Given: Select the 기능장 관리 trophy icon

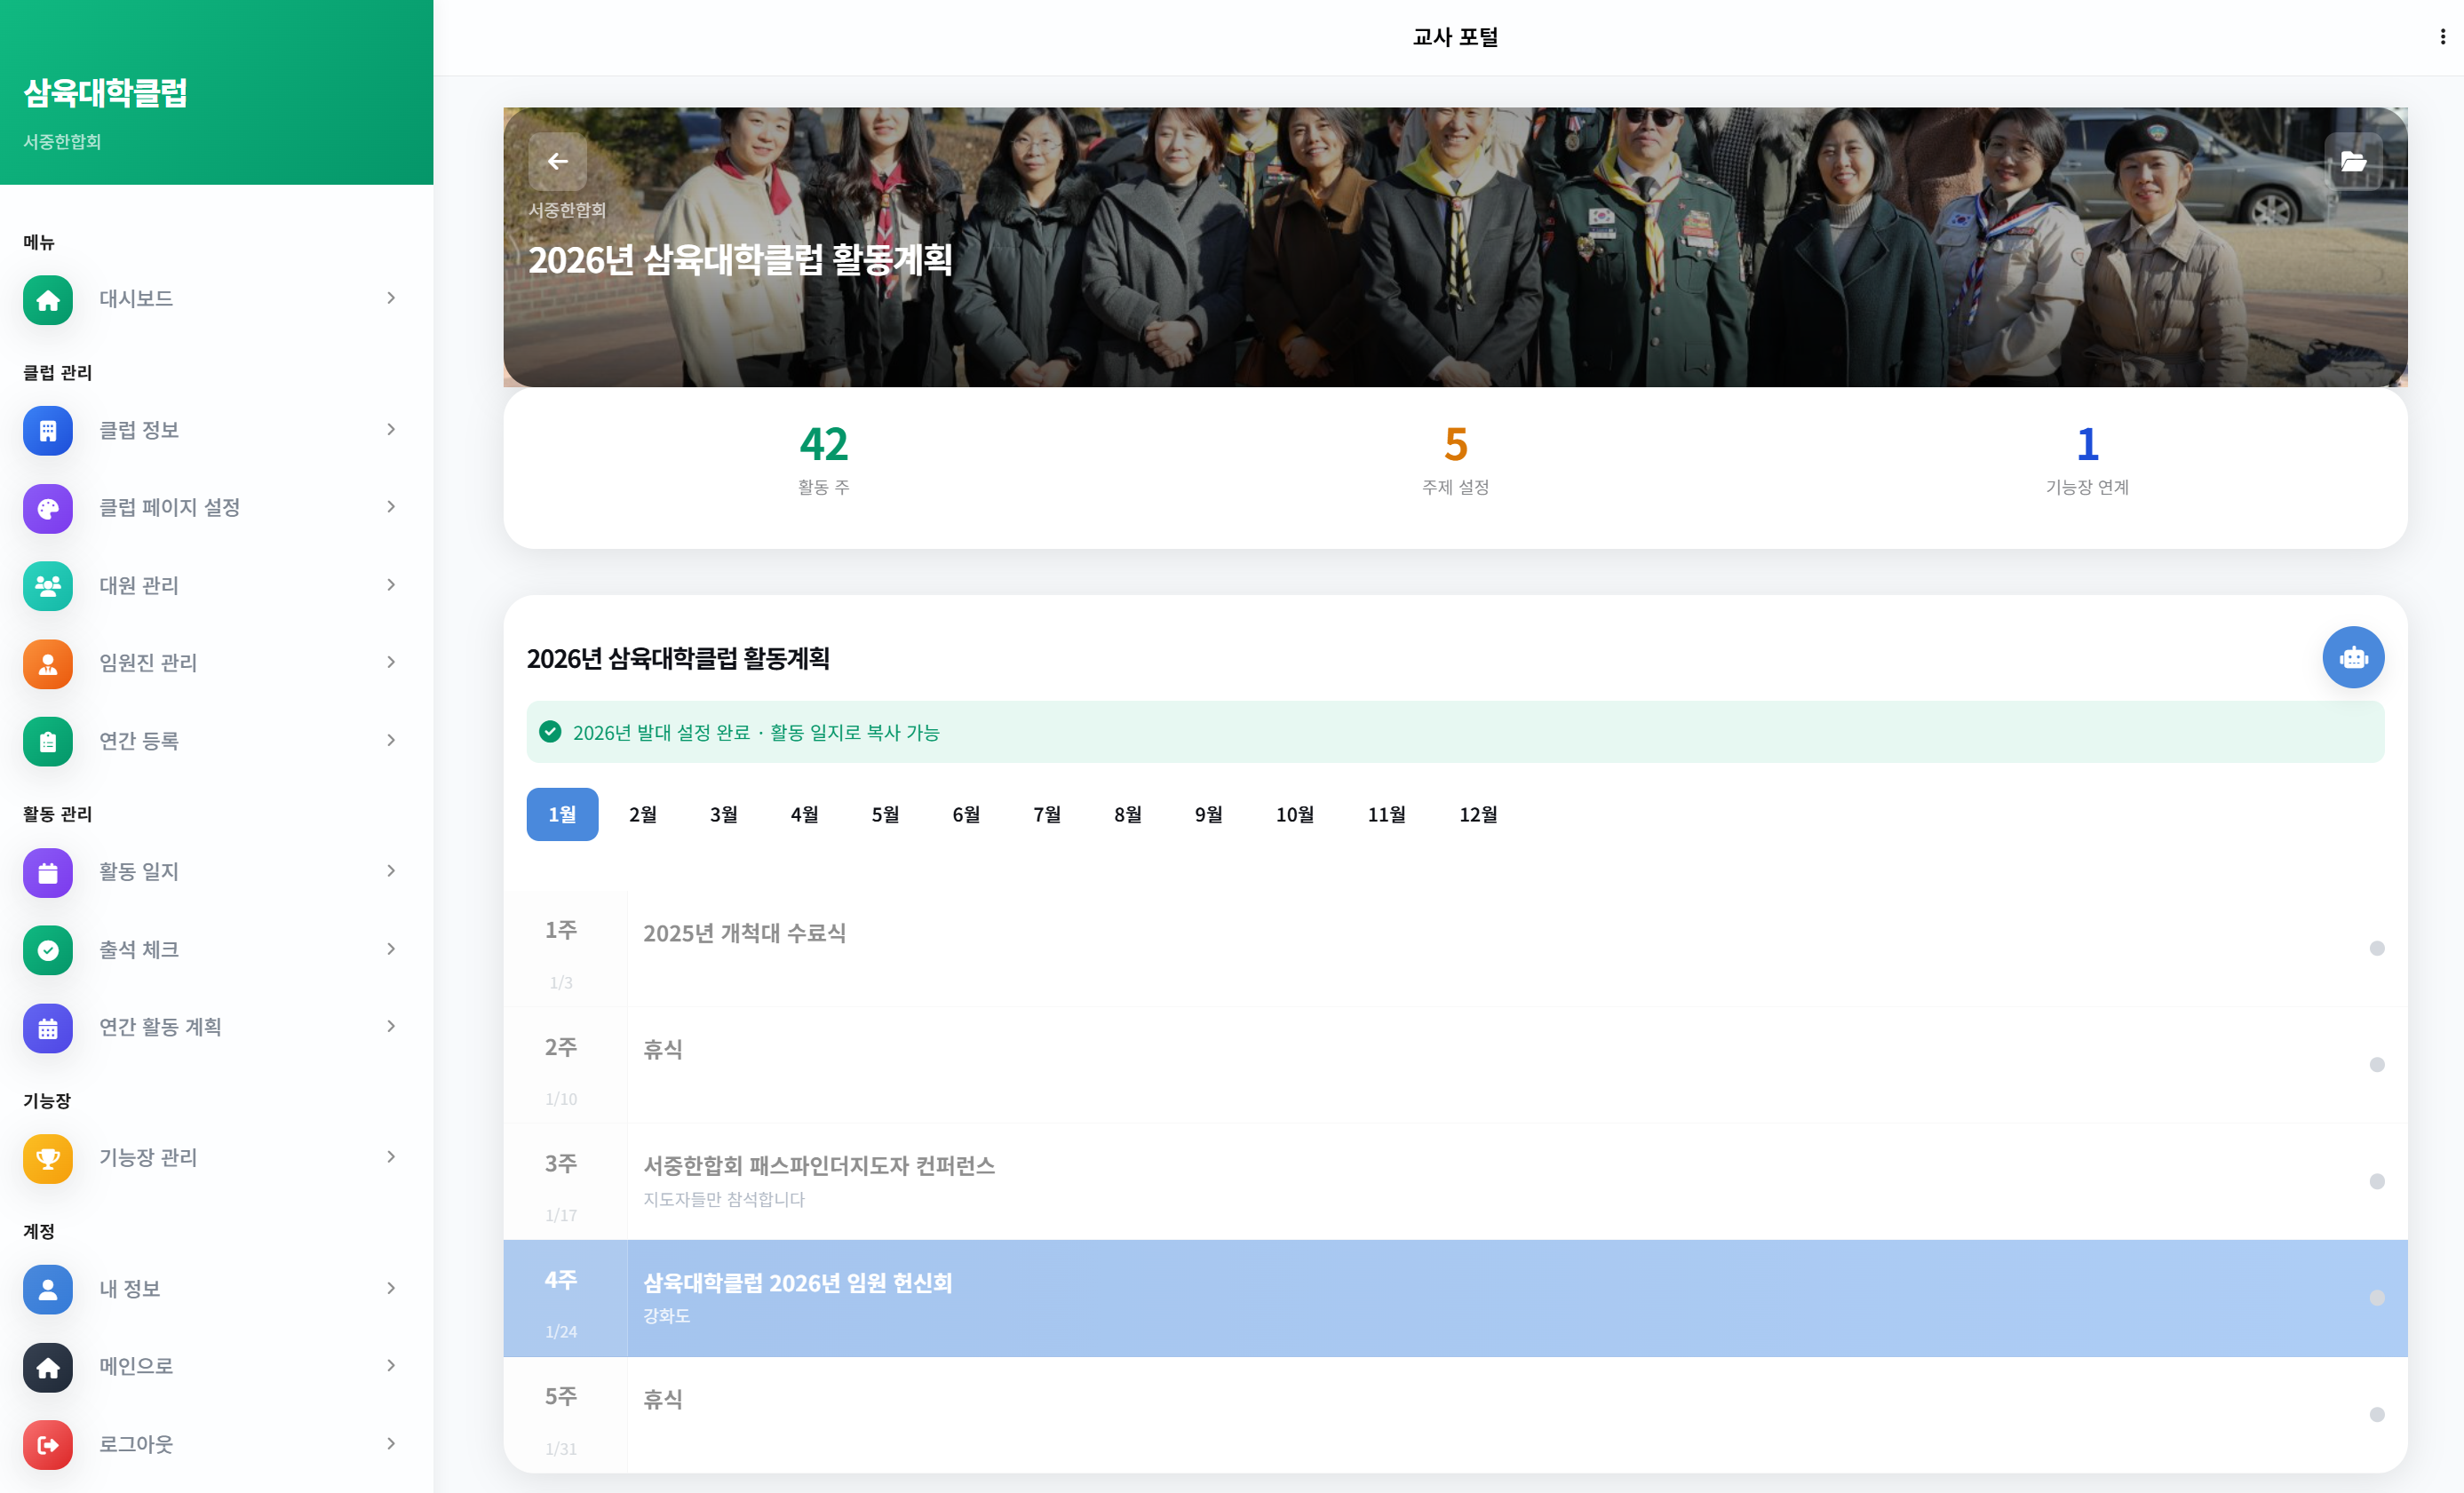Looking at the screenshot, I should pyautogui.click(x=47, y=1159).
